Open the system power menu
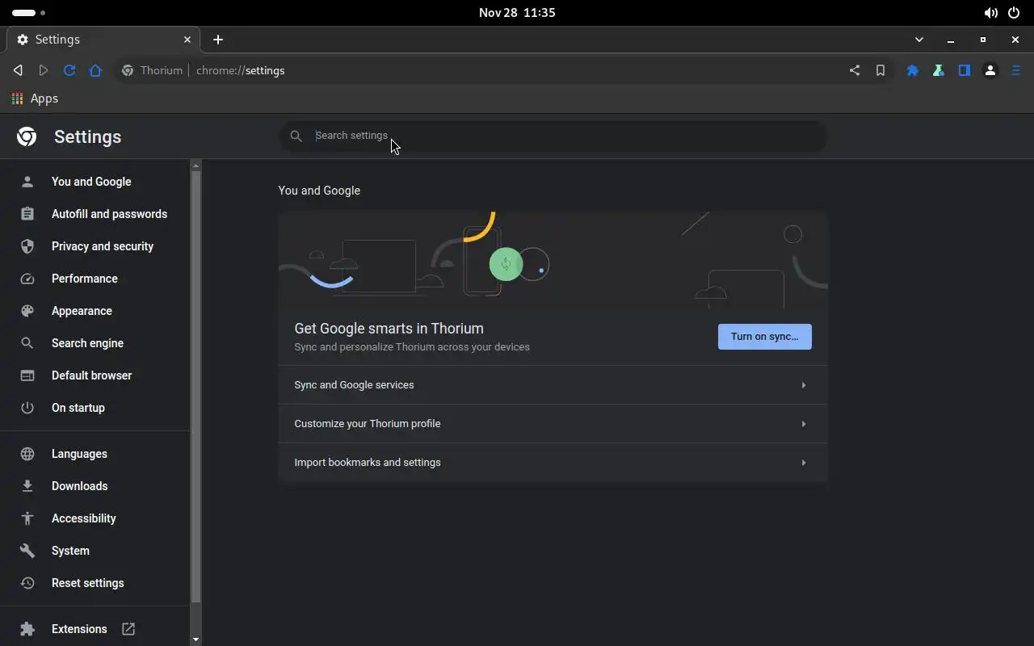1034x646 pixels. point(1014,12)
